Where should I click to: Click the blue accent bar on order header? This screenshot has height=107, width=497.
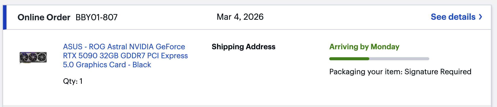(x=4, y=17)
